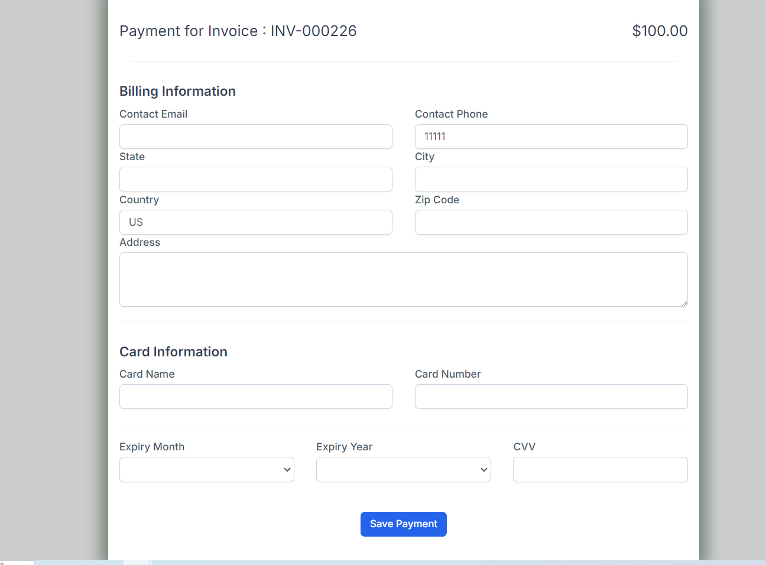Focus the Address text area

pyautogui.click(x=403, y=279)
